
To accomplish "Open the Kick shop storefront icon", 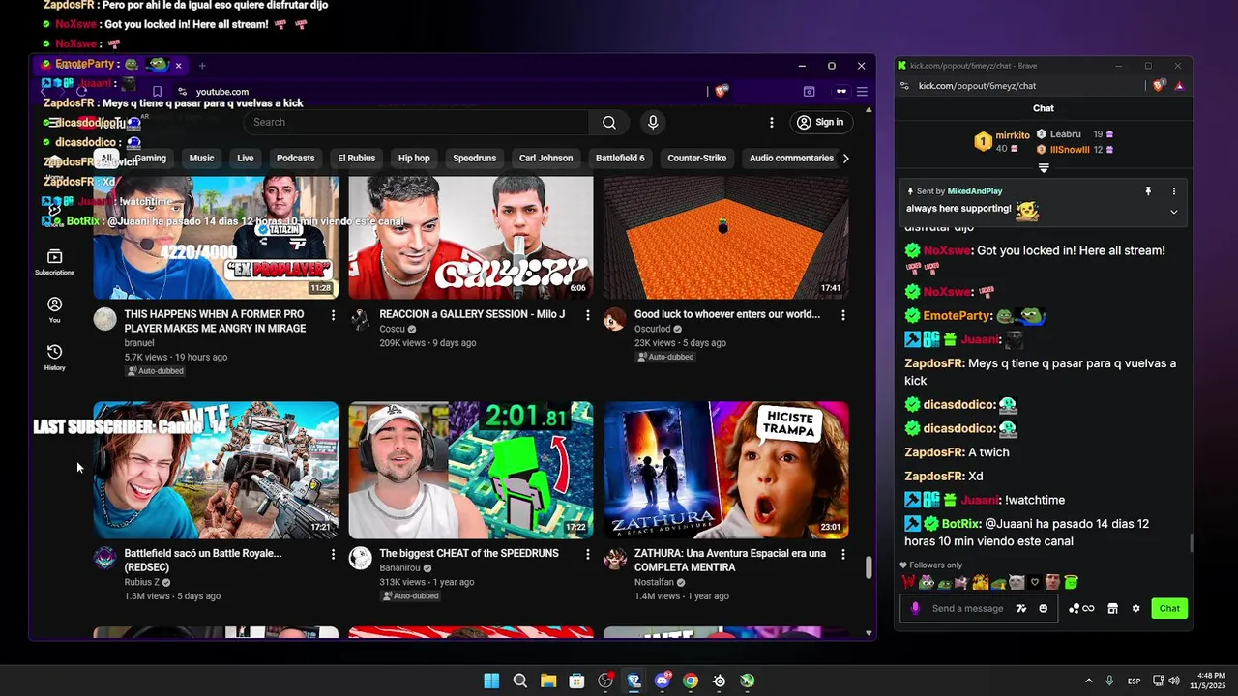I will 1112,609.
